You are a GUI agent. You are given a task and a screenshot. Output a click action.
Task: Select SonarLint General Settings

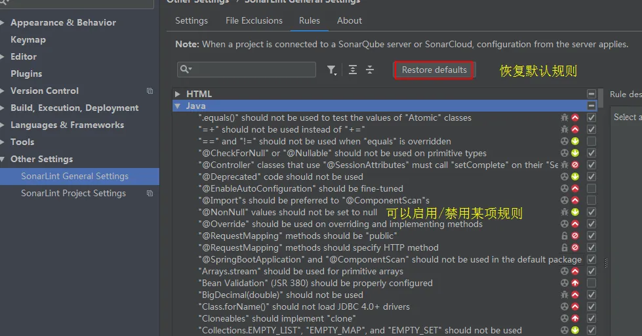pos(79,176)
